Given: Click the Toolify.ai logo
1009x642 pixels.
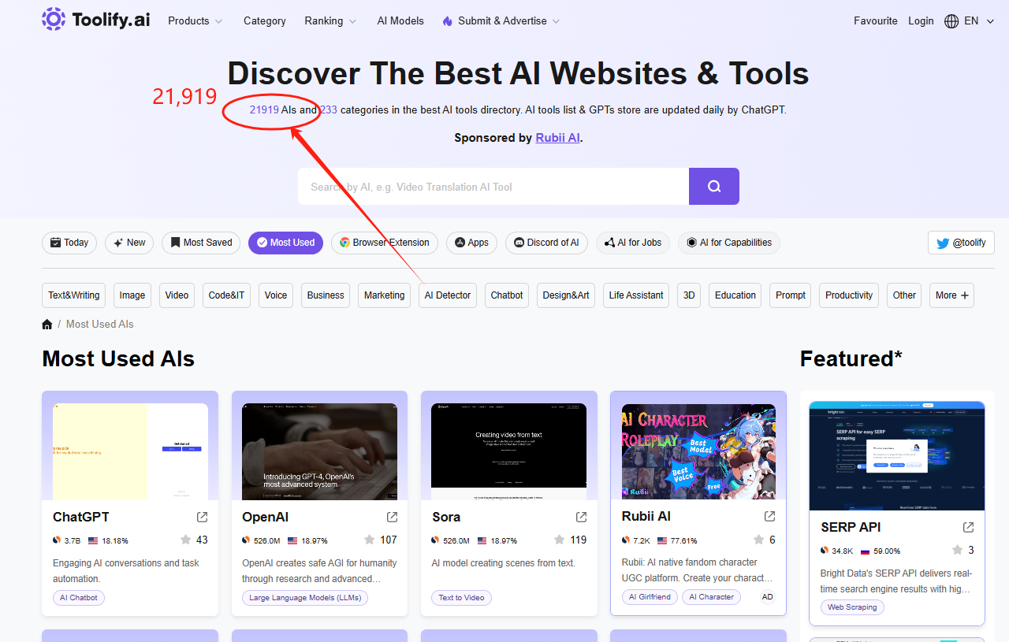Looking at the screenshot, I should click(95, 20).
